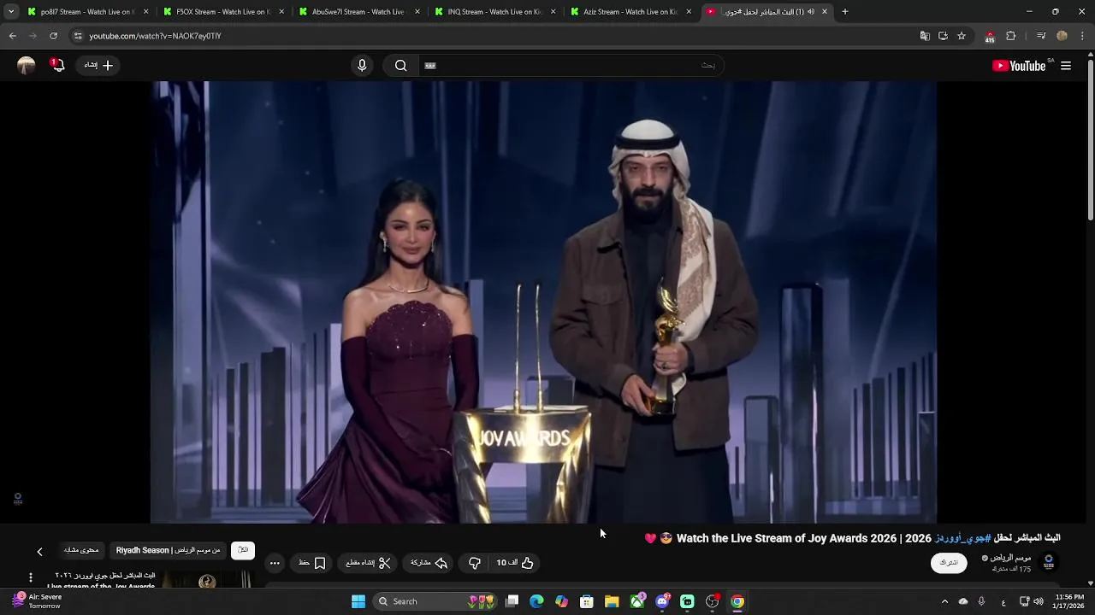
Task: Open the Air: Severe weather widget
Action: [36, 601]
